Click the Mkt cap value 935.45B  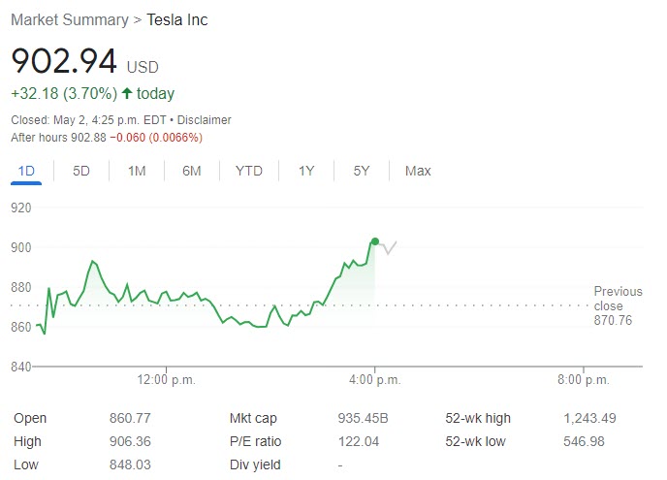[363, 418]
